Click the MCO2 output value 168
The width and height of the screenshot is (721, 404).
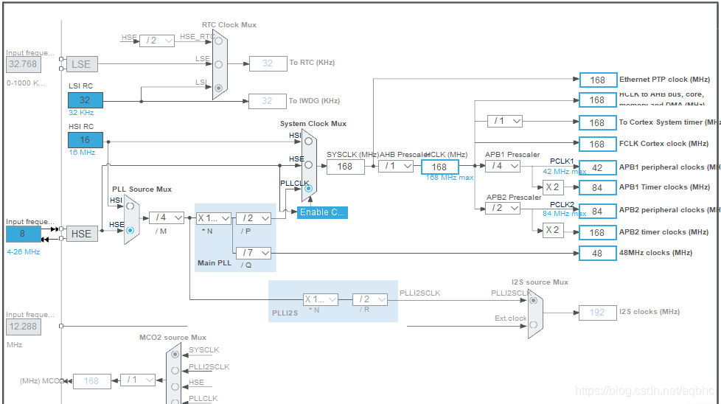click(92, 381)
